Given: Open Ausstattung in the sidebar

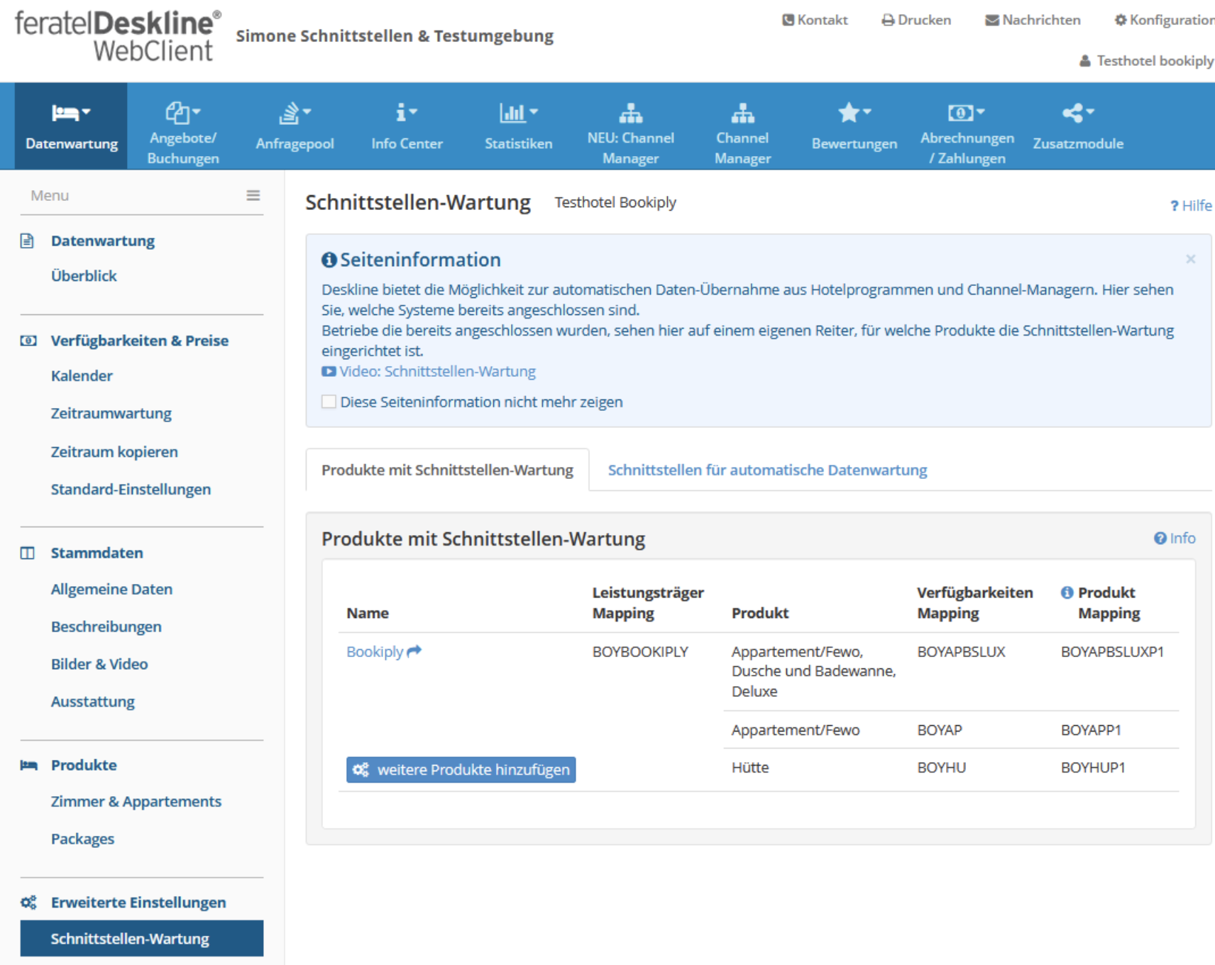Looking at the screenshot, I should 93,702.
